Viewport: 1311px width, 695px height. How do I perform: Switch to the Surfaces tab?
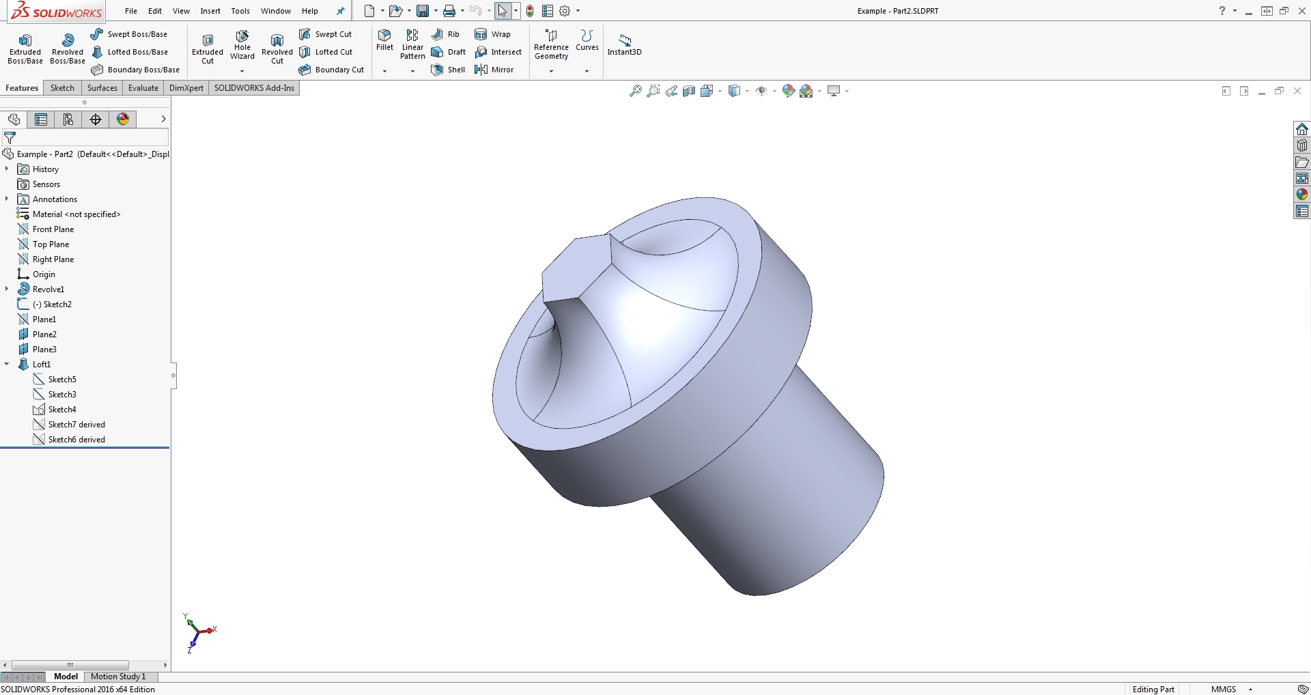click(102, 88)
